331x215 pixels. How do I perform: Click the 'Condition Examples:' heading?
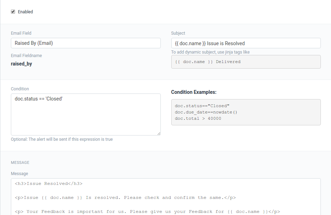(x=194, y=92)
